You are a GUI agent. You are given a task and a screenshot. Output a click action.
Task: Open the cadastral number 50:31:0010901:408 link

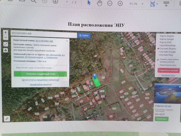click(x=44, y=41)
